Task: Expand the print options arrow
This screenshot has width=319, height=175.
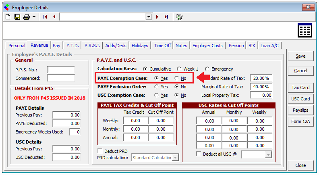Action: point(34,17)
